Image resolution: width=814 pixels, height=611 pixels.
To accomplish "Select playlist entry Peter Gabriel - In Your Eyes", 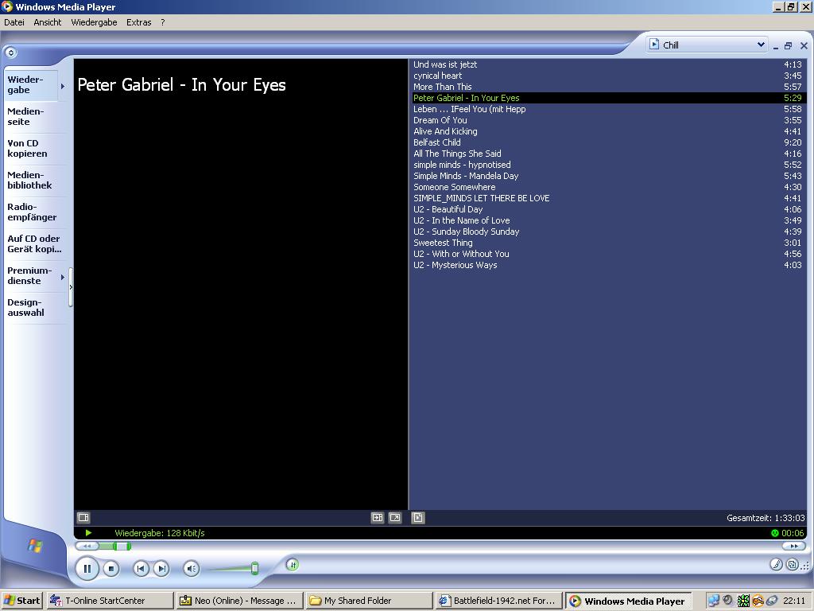I will click(x=607, y=98).
